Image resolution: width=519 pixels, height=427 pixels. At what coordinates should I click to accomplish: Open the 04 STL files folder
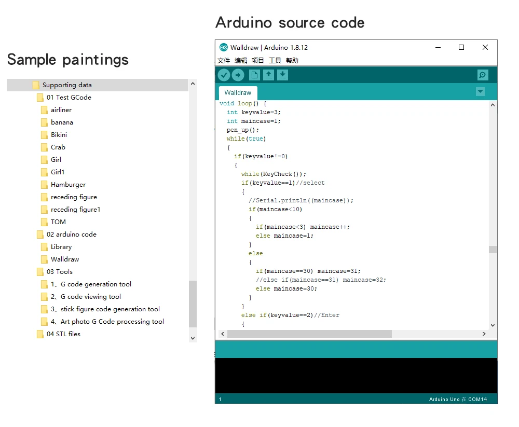tap(63, 334)
